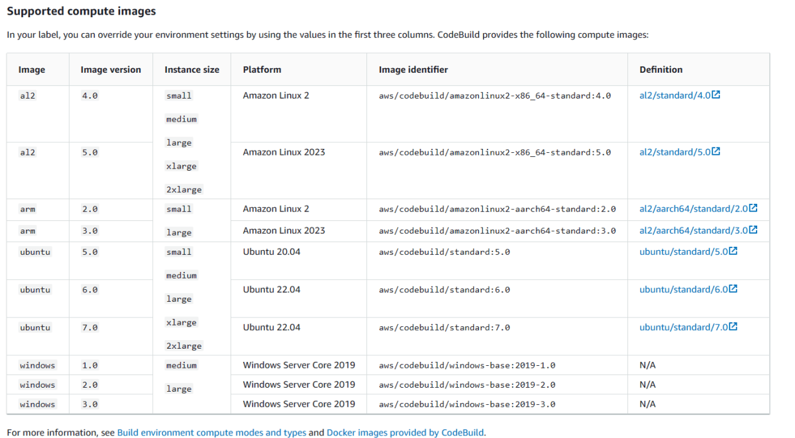
Task: Click the Platform column header
Action: click(x=262, y=69)
